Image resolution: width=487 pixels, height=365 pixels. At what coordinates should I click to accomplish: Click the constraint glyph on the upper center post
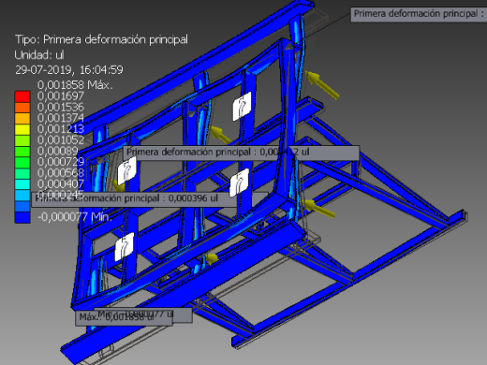(x=242, y=106)
